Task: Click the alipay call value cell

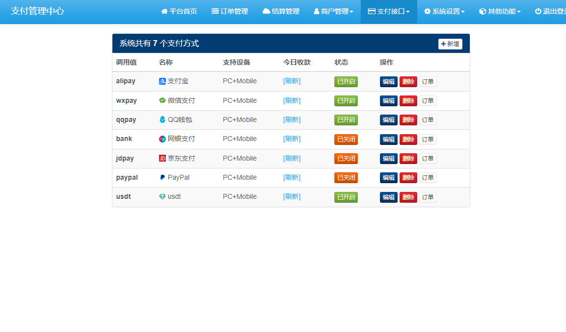Action: point(126,81)
